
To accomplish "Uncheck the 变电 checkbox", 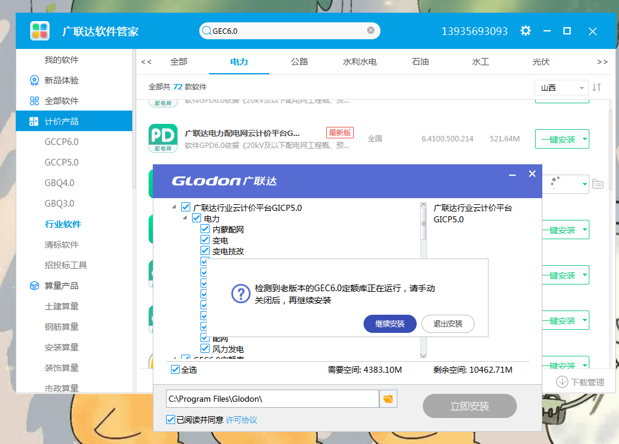I will click(x=205, y=240).
